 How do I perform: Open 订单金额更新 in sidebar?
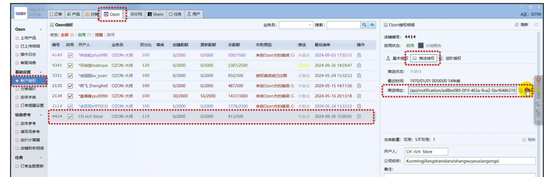(30, 166)
